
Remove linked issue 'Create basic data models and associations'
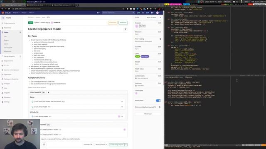pyautogui.click(x=122, y=102)
